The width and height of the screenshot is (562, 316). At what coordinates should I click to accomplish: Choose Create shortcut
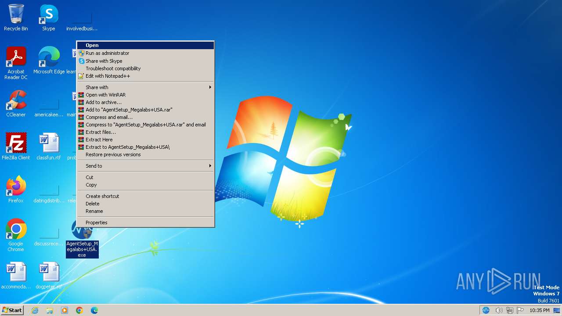pyautogui.click(x=145, y=196)
